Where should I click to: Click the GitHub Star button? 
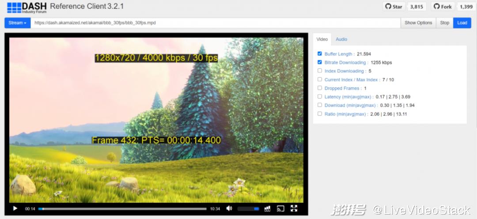click(394, 7)
